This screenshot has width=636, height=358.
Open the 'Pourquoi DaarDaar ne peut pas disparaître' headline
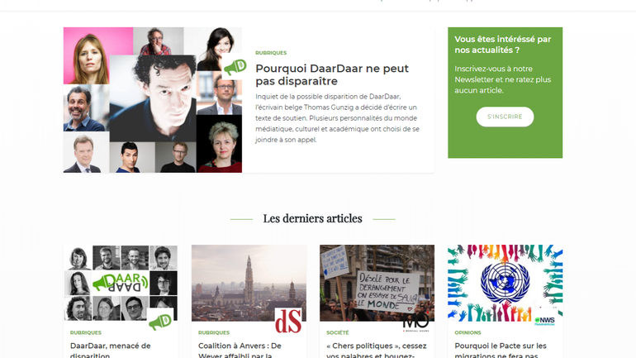point(332,74)
